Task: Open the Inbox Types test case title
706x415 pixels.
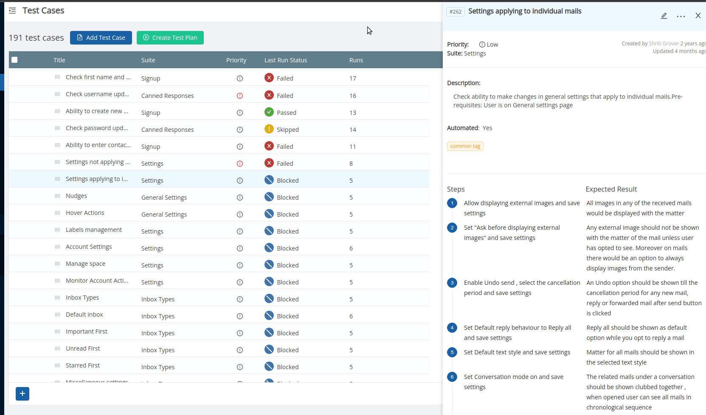Action: (x=82, y=298)
